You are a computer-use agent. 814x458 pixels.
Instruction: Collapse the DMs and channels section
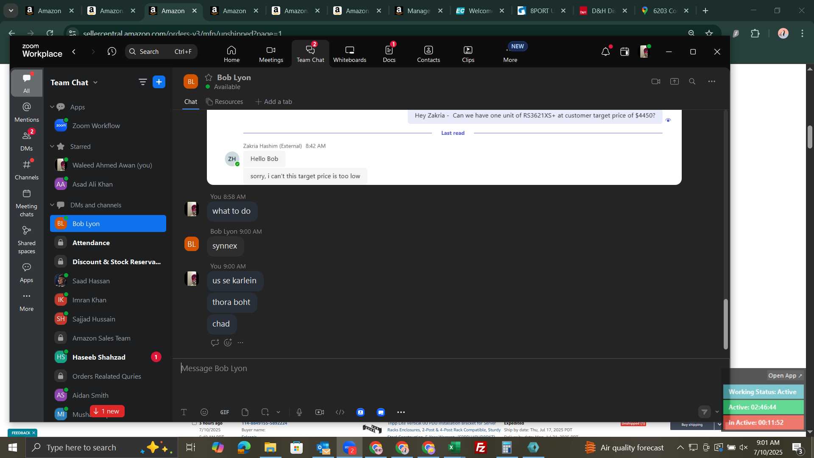(x=52, y=205)
